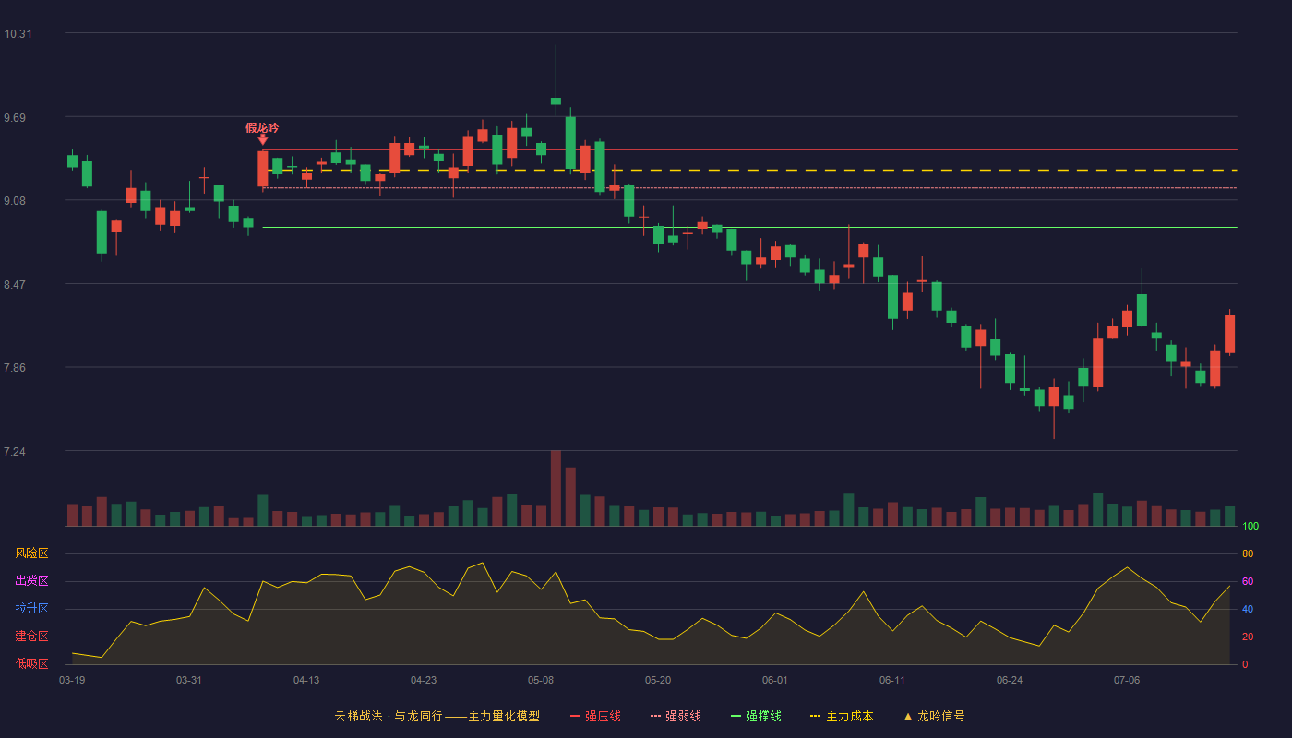Click the last red candlestick on the right
The image size is (1292, 738).
coord(1229,334)
